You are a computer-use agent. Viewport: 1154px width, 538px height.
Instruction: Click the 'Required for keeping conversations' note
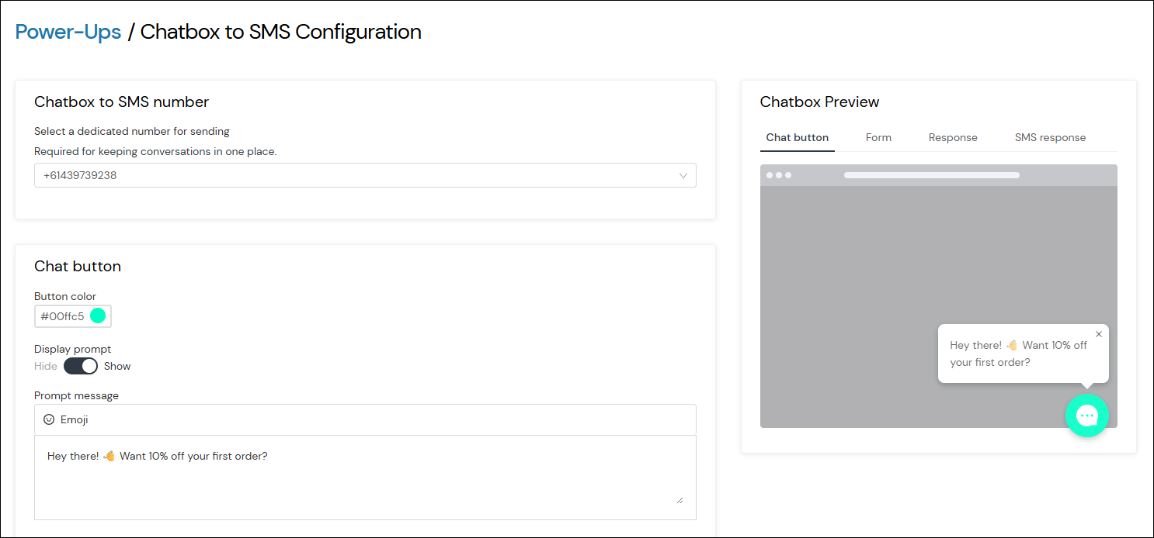(155, 151)
